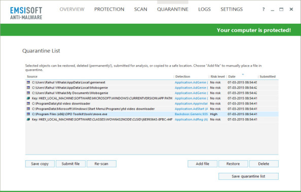Click registry icon of the APP PATH key row
The width and height of the screenshot is (301, 192).
[x=28, y=98]
